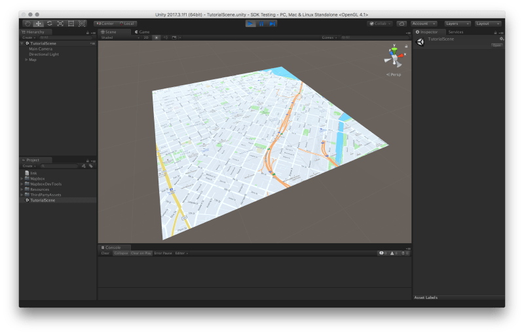Toggle pivot mode with the Center button
The image size is (524, 335).
(105, 24)
